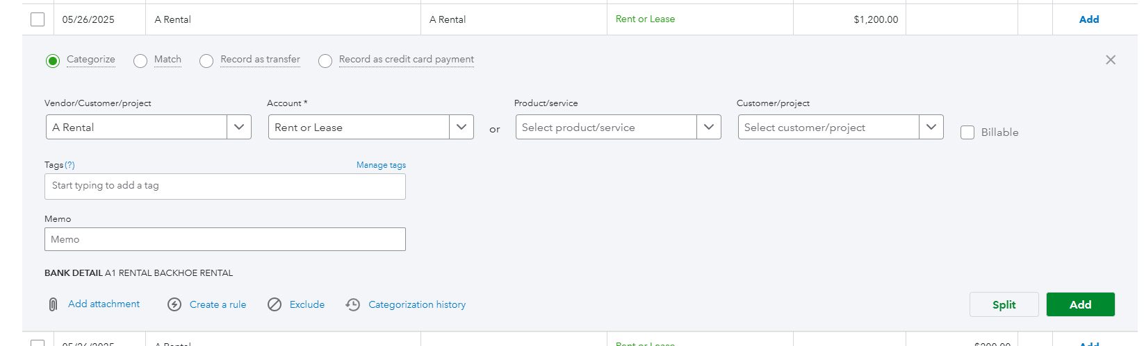Click the Categorization history clock icon
This screenshot has height=346, width=1144.
pyautogui.click(x=353, y=304)
